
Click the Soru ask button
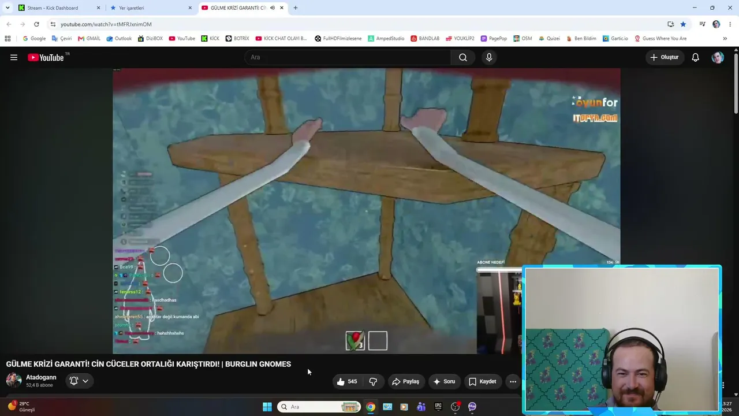pos(444,381)
